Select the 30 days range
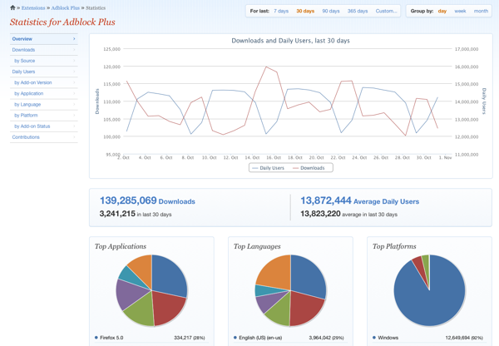Viewport: 499px width, 346px height. tap(305, 11)
